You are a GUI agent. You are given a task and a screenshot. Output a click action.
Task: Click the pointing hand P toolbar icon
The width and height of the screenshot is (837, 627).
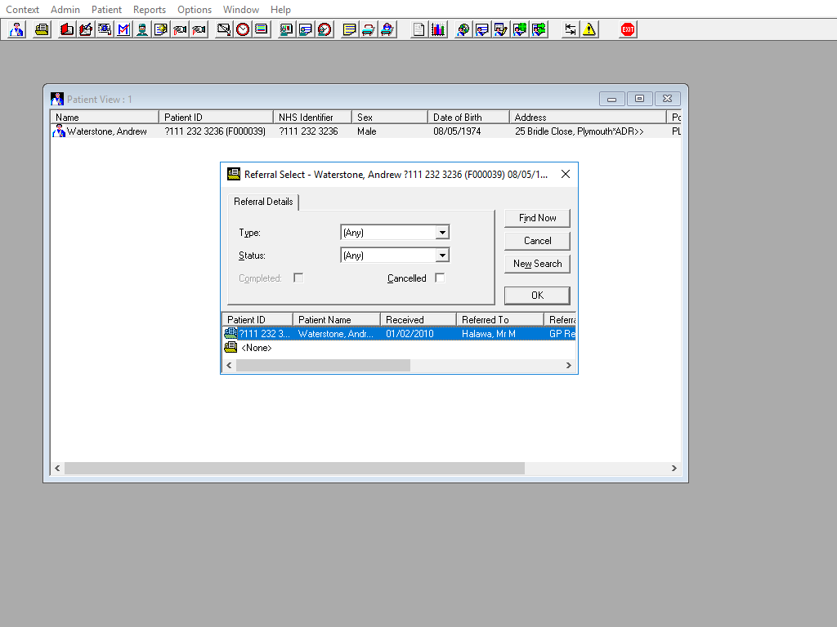[x=199, y=29]
